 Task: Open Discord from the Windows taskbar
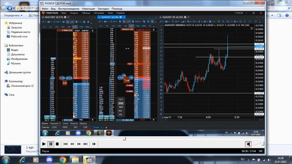[x=49, y=160]
